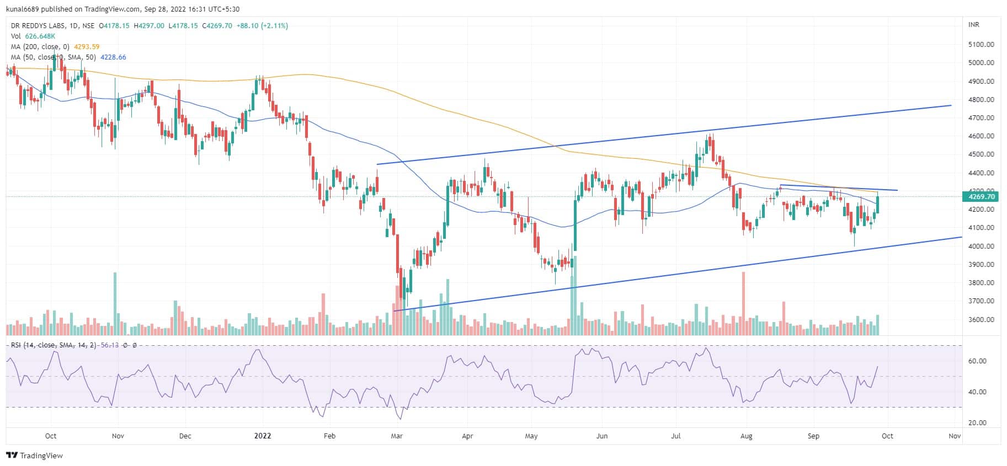Click the Dec time axis label

[185, 436]
